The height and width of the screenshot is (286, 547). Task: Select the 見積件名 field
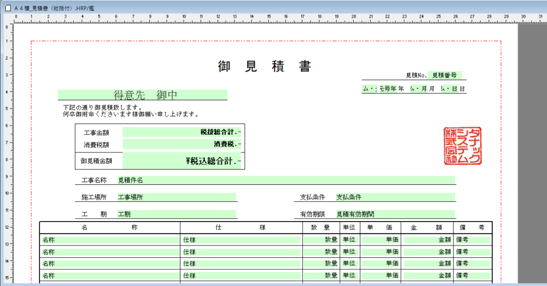pyautogui.click(x=286, y=180)
